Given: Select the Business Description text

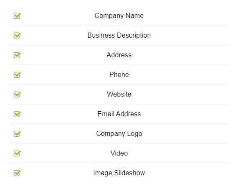Looking at the screenshot, I should click(x=119, y=36).
